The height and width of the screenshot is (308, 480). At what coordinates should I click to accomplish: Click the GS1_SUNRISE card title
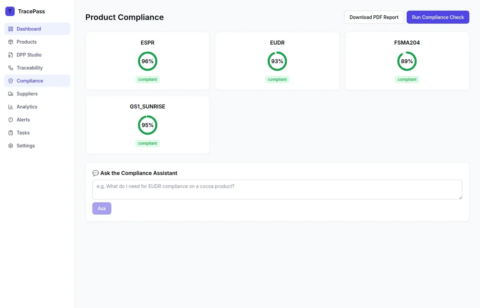point(147,107)
